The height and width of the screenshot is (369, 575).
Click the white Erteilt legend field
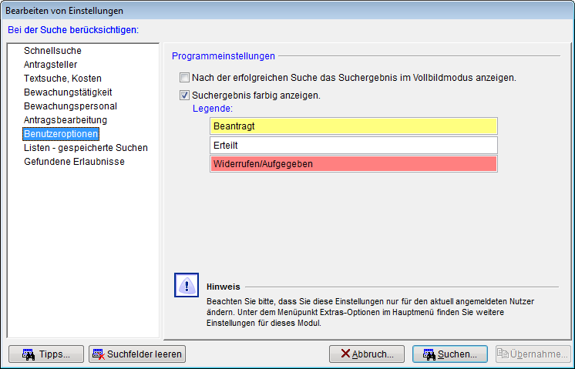pyautogui.click(x=353, y=145)
